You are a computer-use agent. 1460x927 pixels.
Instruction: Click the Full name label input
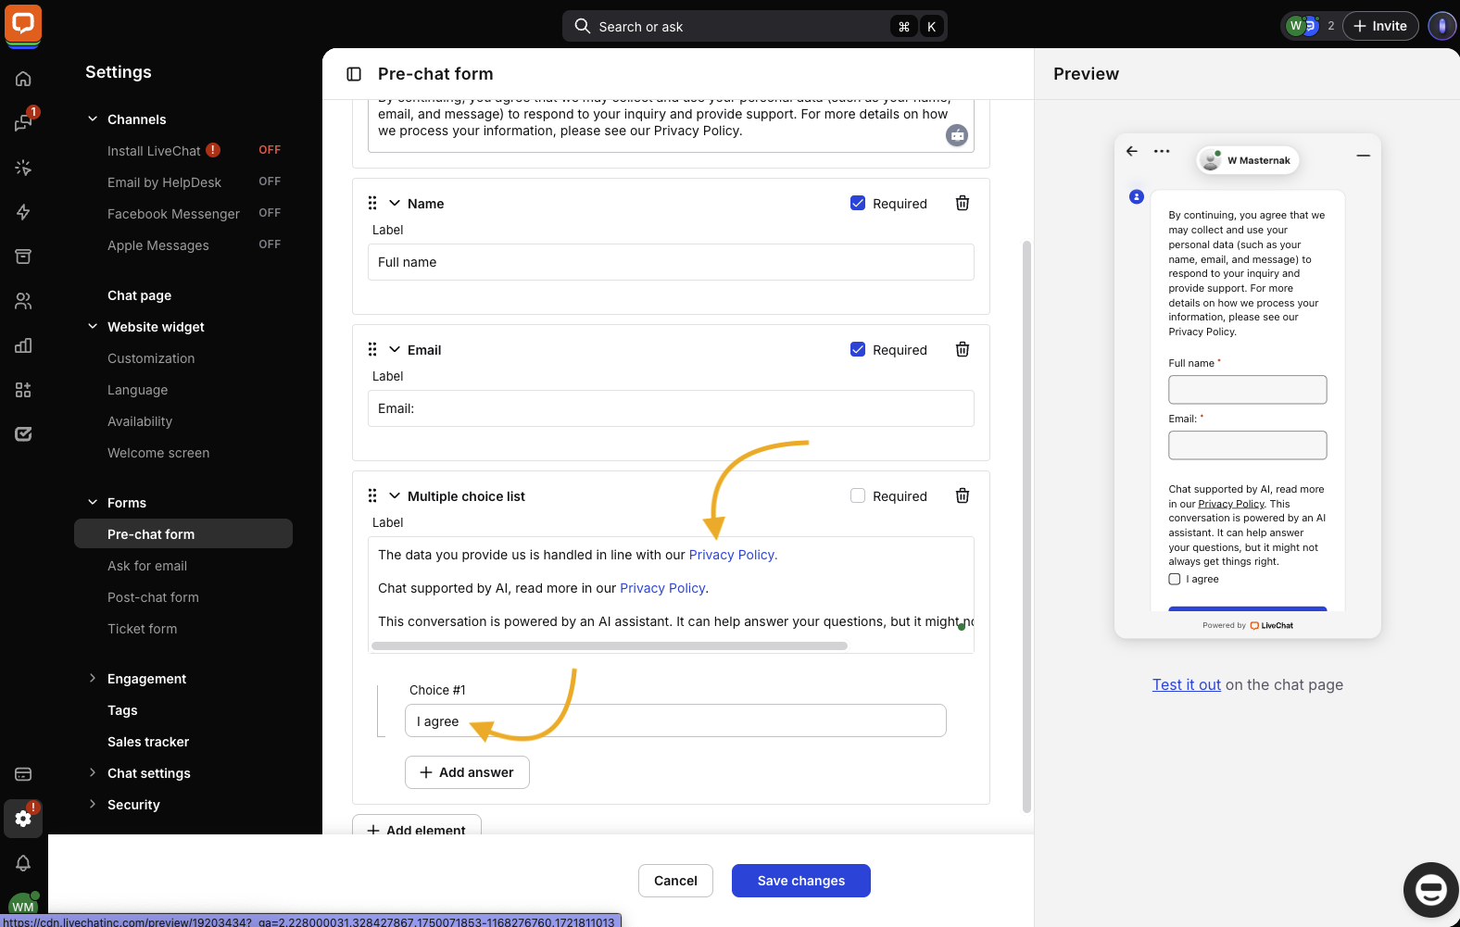[671, 262]
